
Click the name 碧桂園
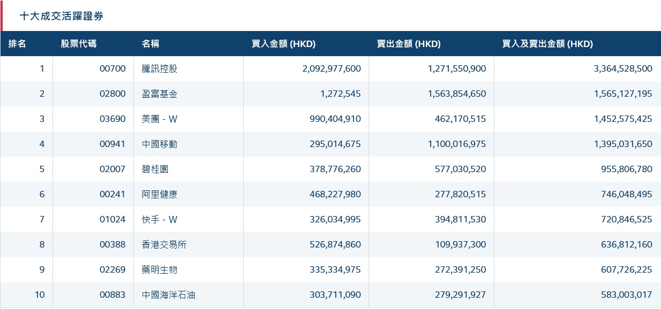point(155,169)
